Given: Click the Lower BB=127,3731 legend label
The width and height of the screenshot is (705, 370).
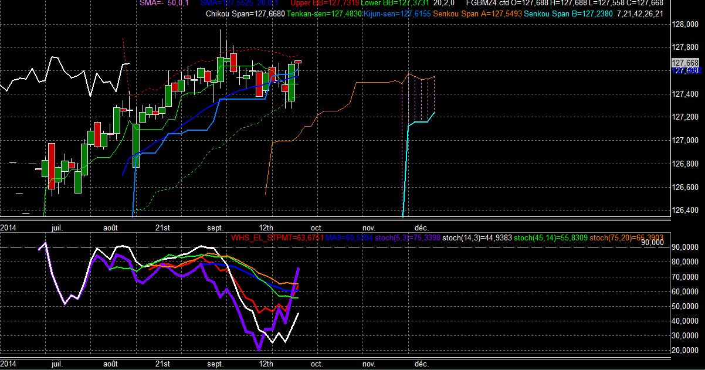Looking at the screenshot, I should pyautogui.click(x=394, y=3).
